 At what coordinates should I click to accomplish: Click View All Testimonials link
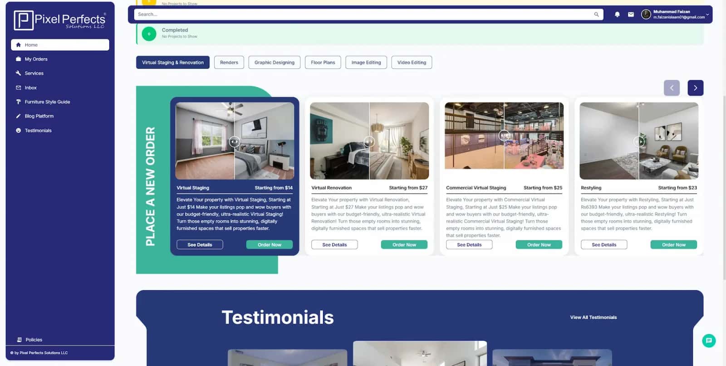[593, 317]
